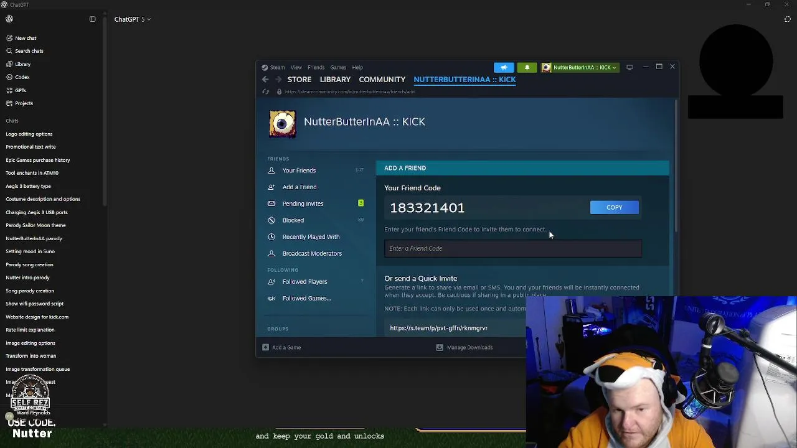Open the Help menu in Steam
797x448 pixels.
coord(357,67)
